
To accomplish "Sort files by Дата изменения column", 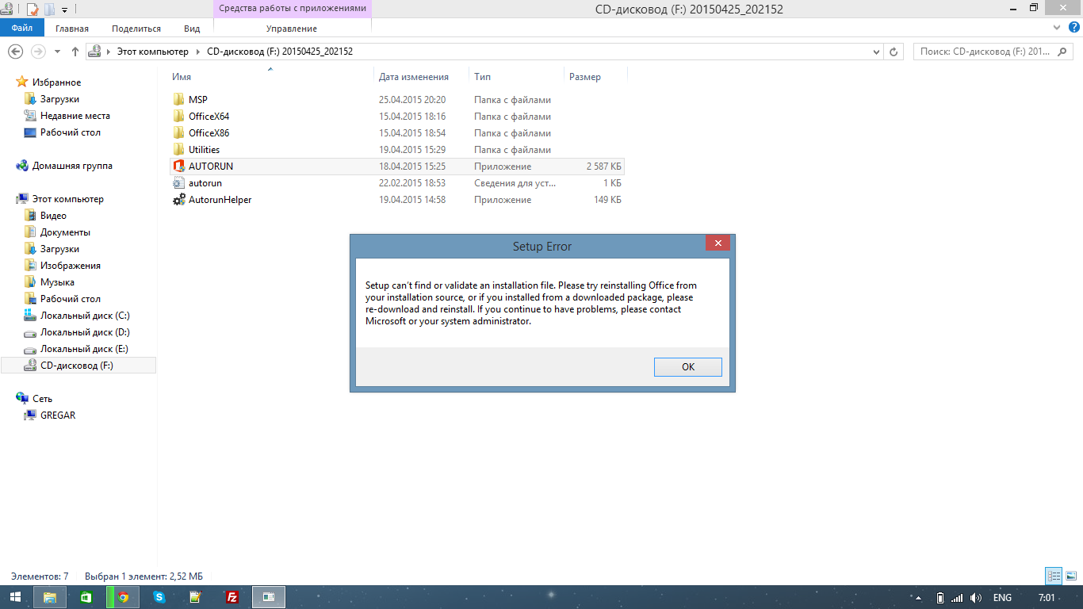I will (413, 77).
